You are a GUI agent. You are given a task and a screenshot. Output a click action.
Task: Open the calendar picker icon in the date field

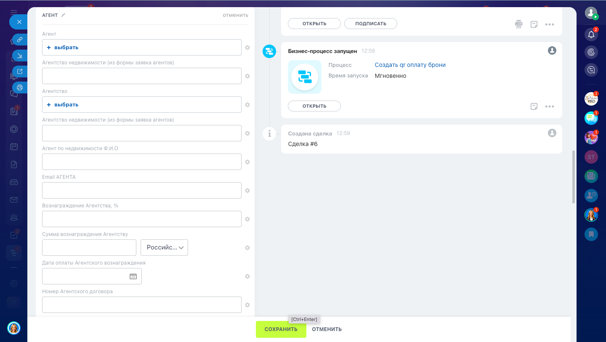click(x=133, y=276)
